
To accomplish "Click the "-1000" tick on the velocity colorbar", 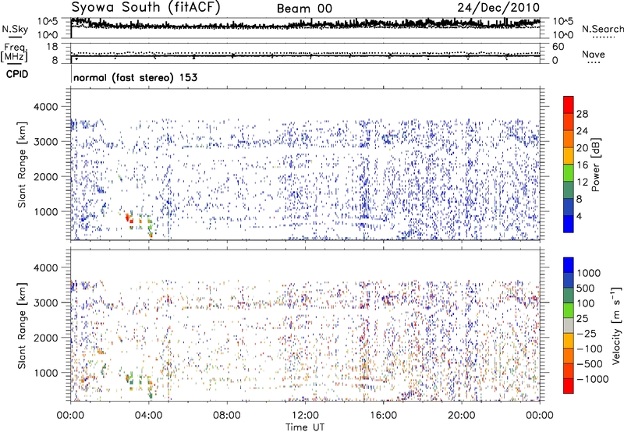I will pos(593,379).
